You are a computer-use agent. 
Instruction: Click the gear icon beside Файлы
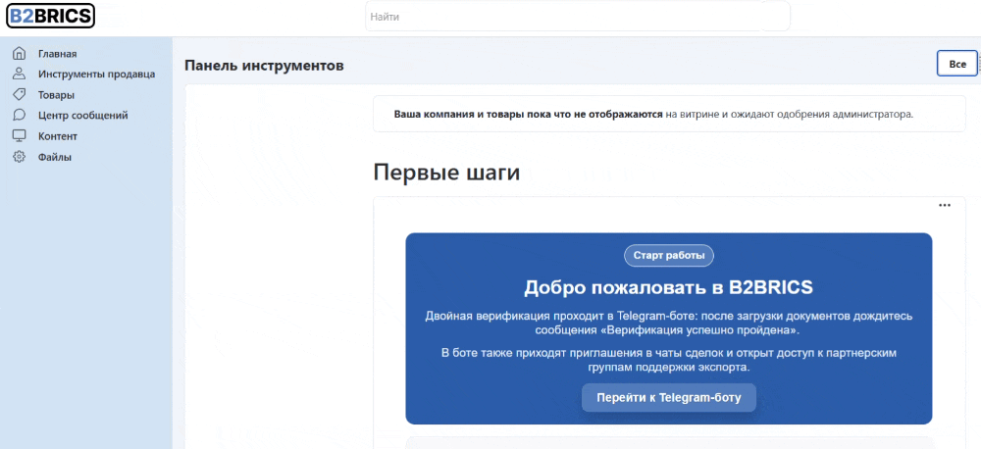[20, 156]
